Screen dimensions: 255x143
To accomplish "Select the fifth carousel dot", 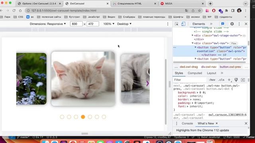I will point(90,117).
